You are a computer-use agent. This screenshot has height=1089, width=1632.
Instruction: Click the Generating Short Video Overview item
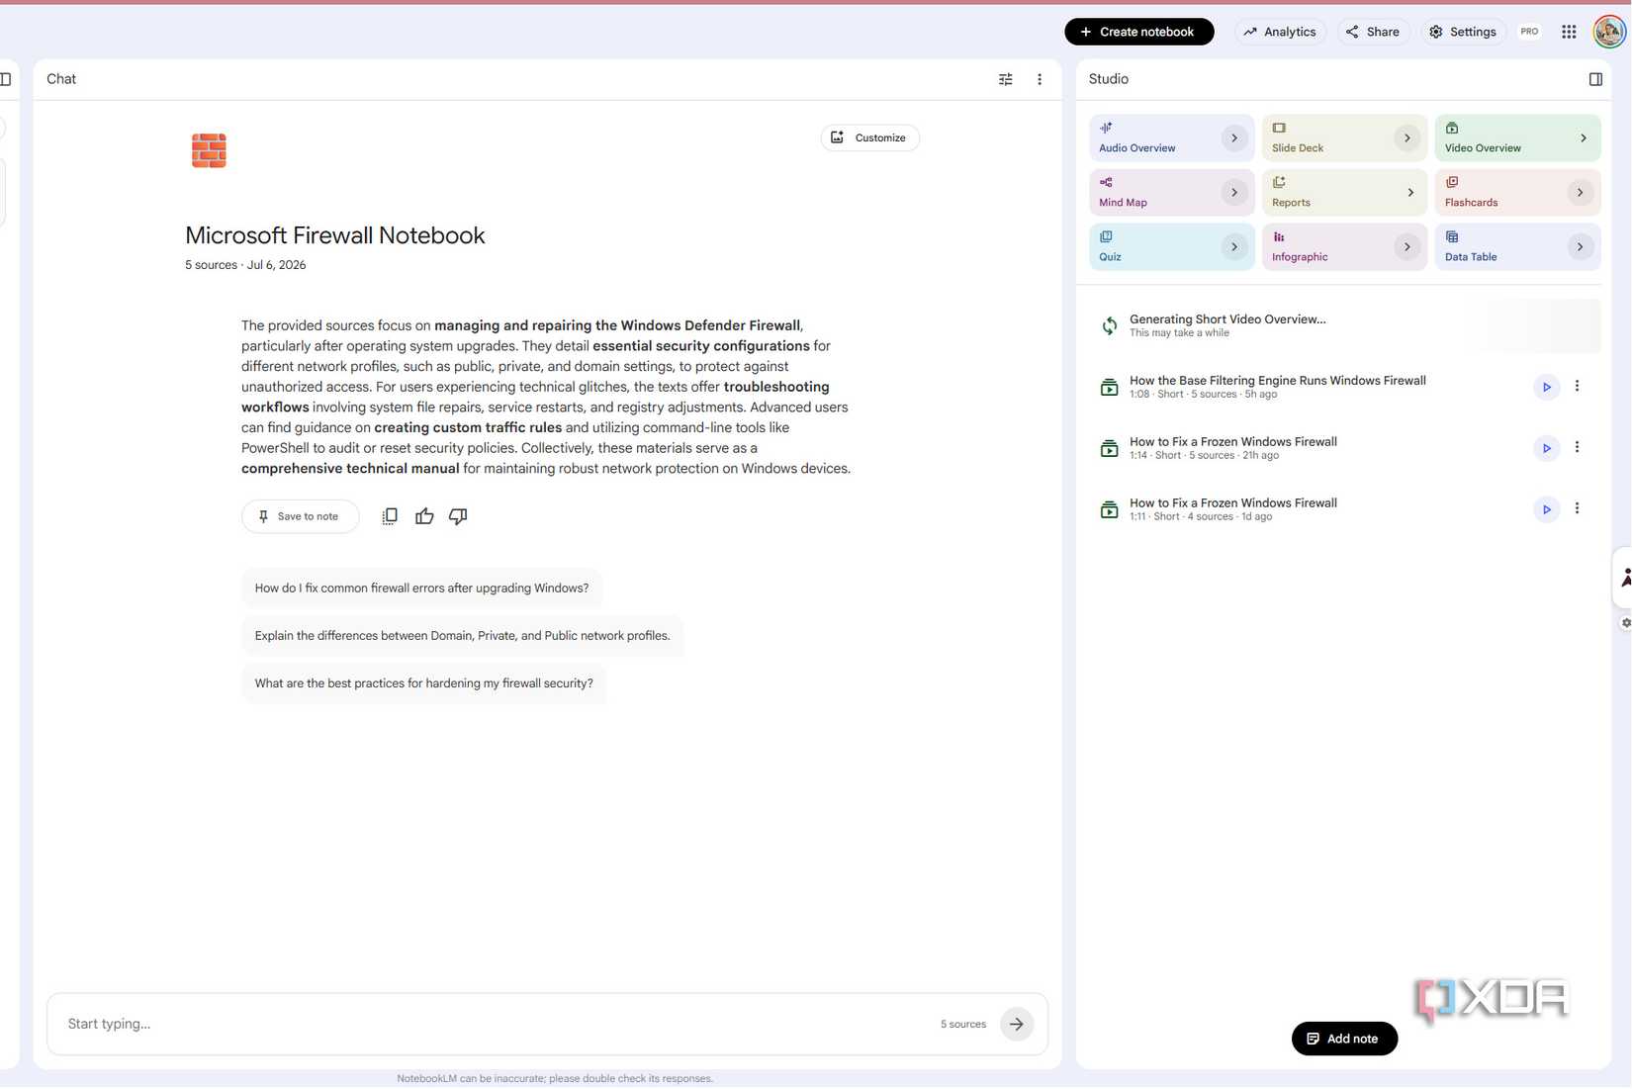[1345, 325]
